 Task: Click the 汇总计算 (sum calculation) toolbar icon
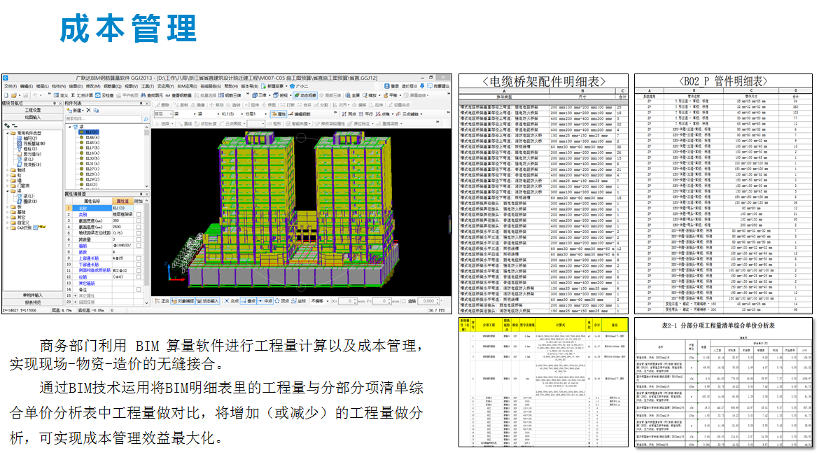(x=83, y=95)
